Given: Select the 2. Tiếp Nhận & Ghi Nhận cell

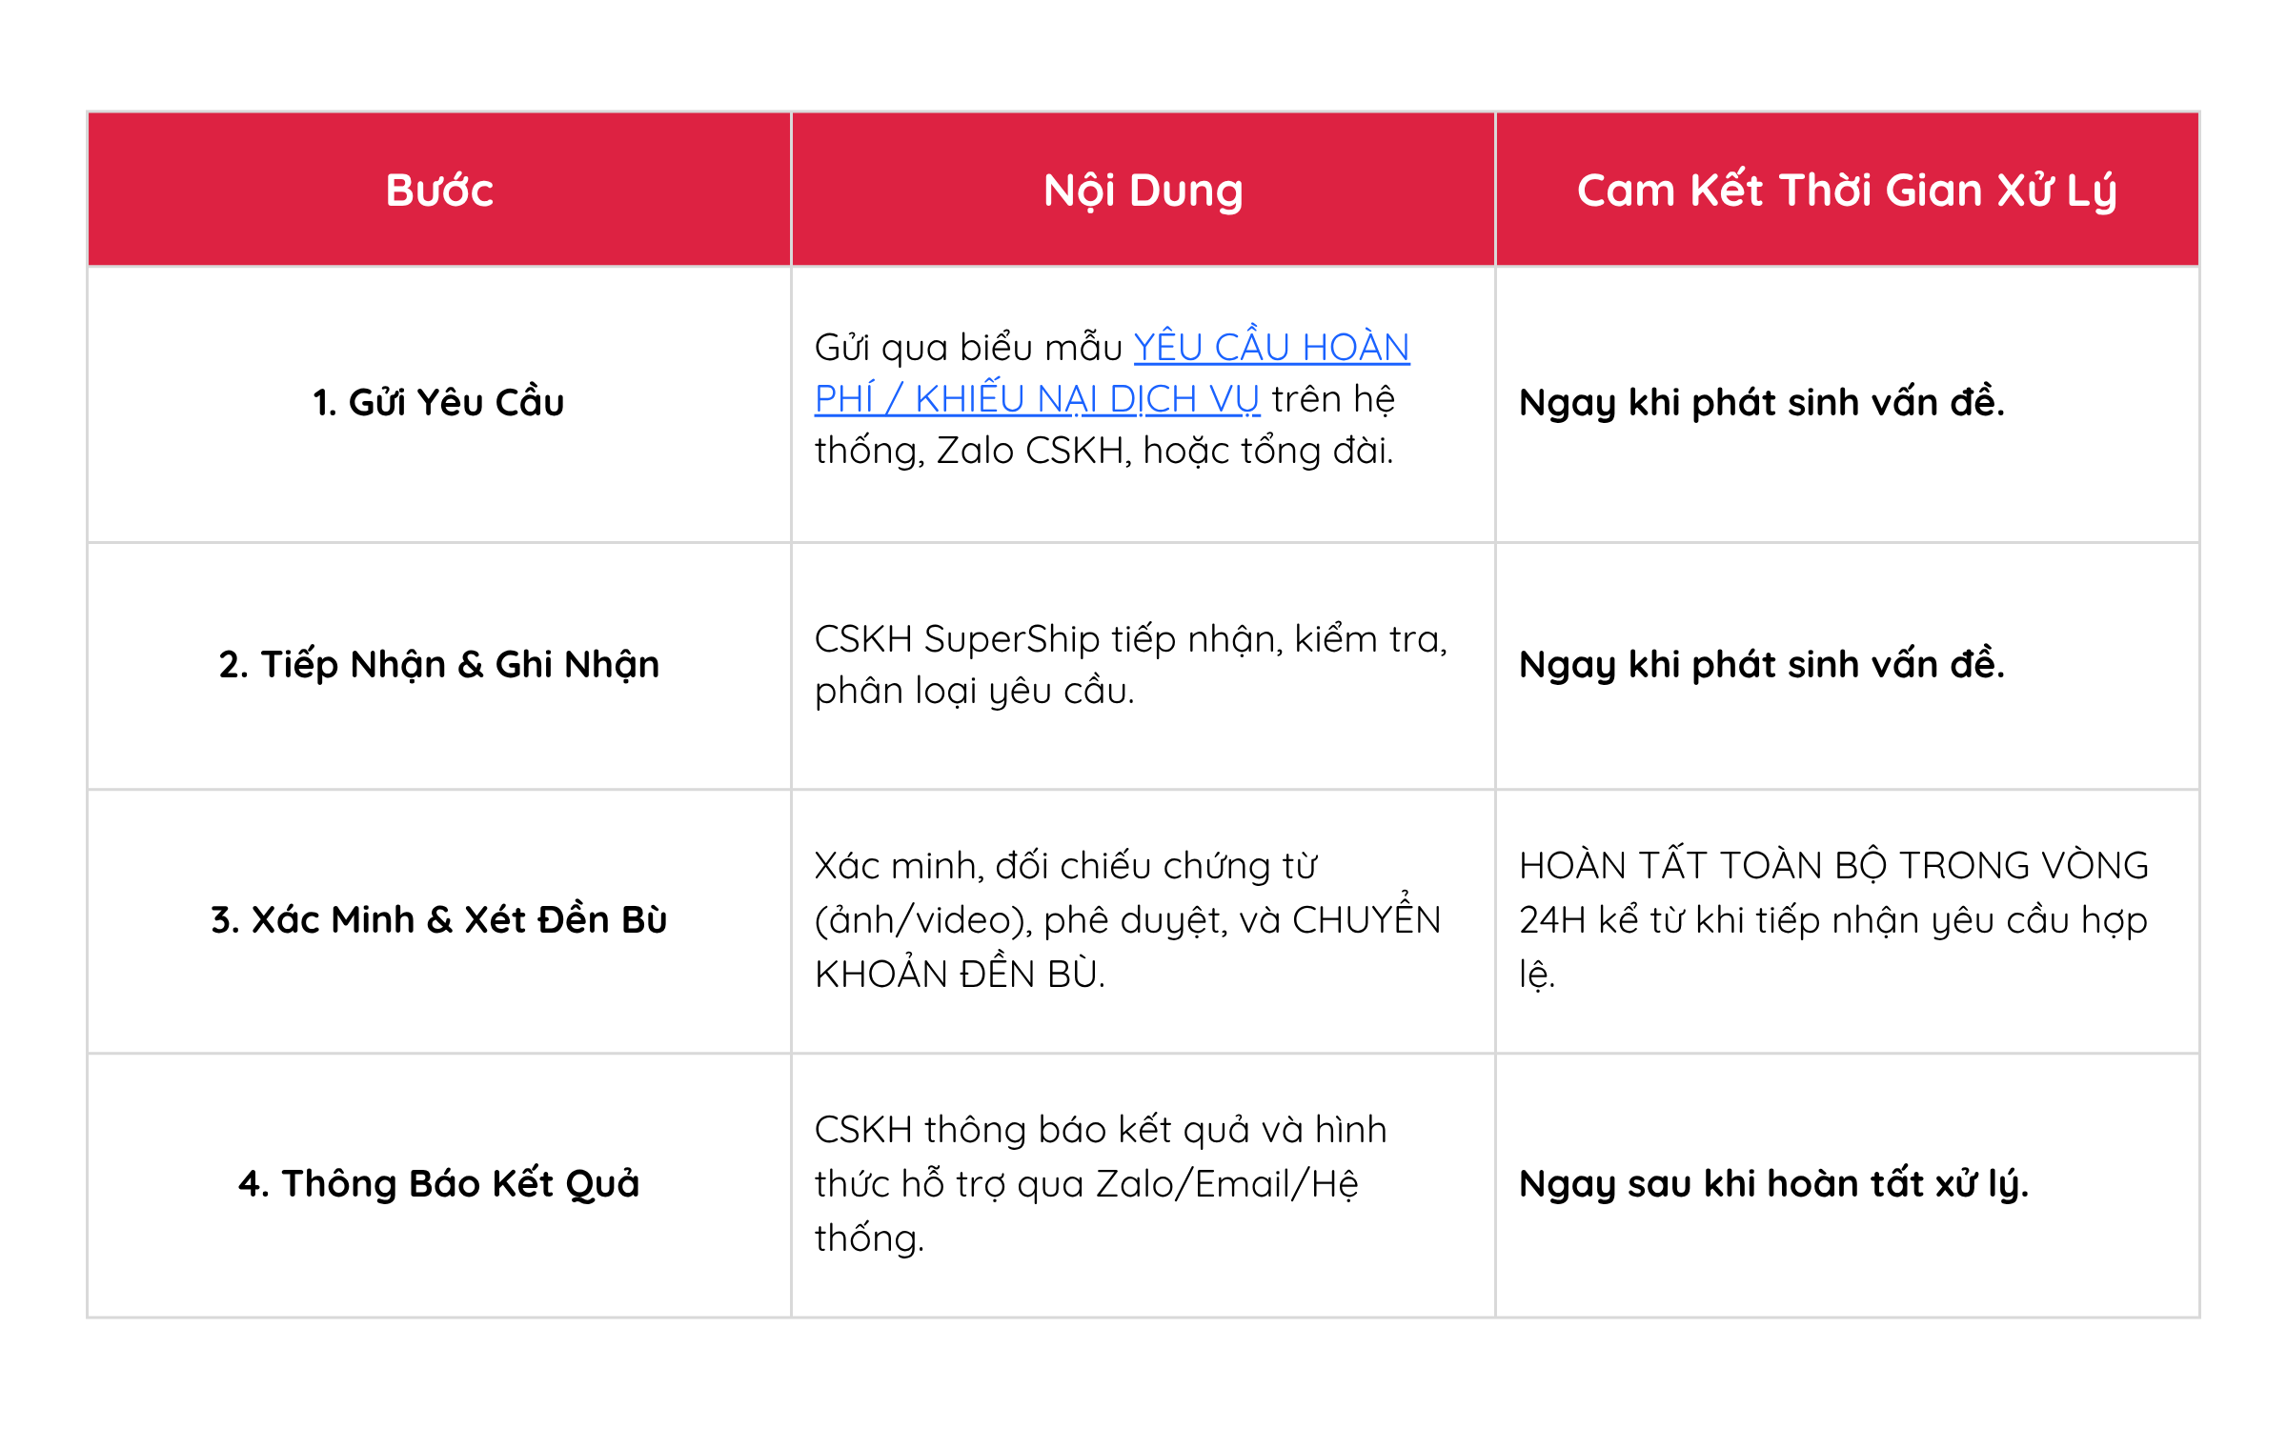Looking at the screenshot, I should pos(438,665).
